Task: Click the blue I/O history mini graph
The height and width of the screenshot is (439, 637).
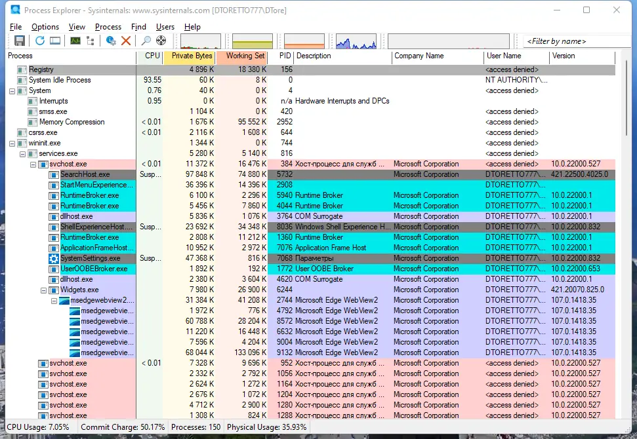Action: 356,41
